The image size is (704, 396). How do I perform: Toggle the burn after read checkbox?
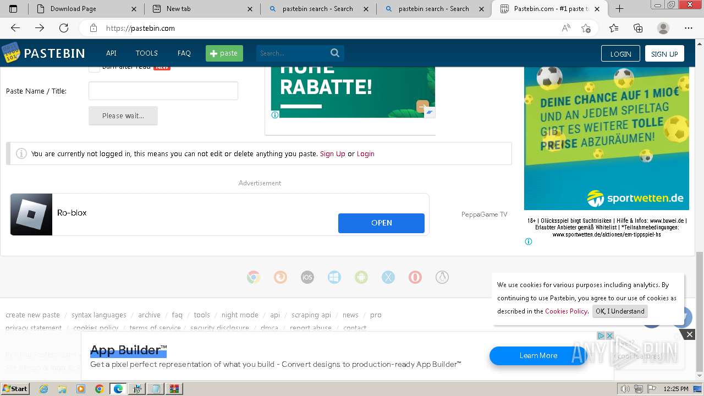point(95,68)
